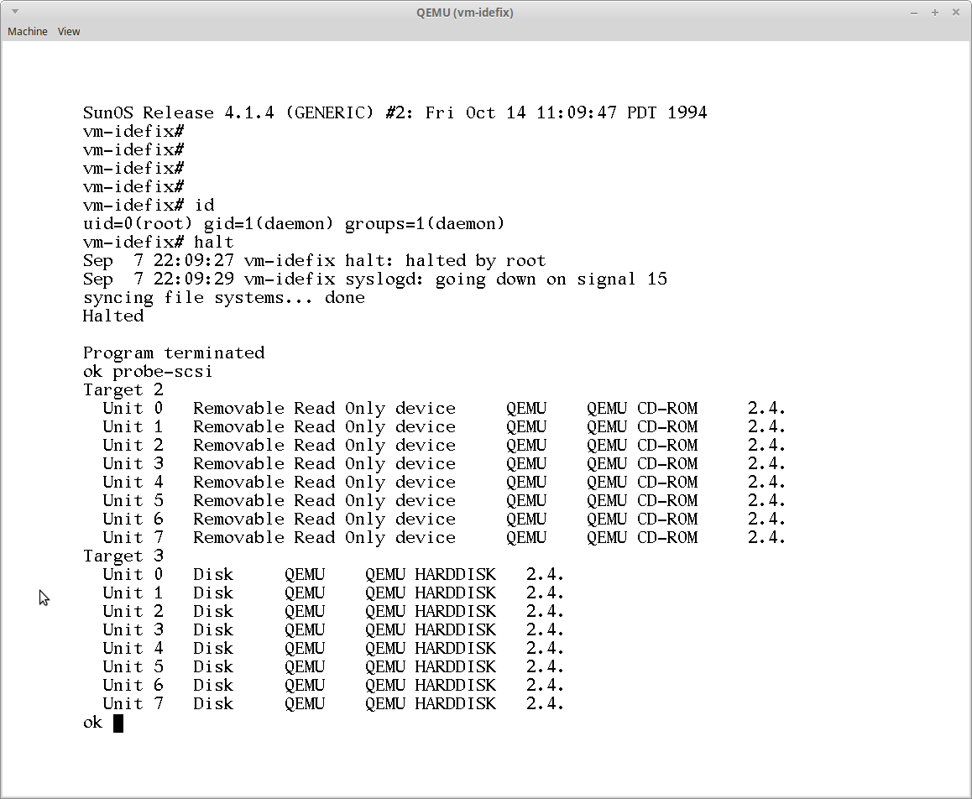Click Target 2 Unit 5 CD-ROM row
972x799 pixels.
point(445,501)
